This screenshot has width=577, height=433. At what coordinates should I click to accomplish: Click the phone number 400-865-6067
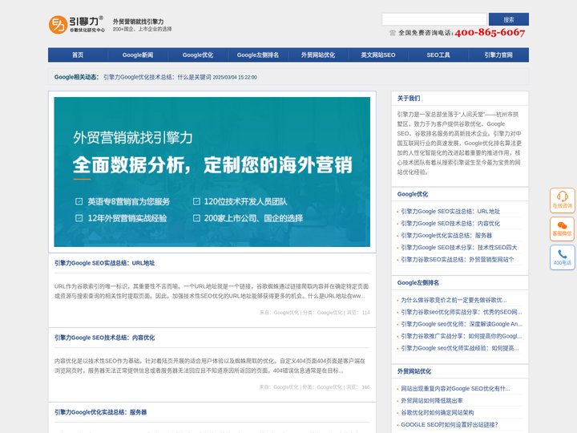(490, 32)
